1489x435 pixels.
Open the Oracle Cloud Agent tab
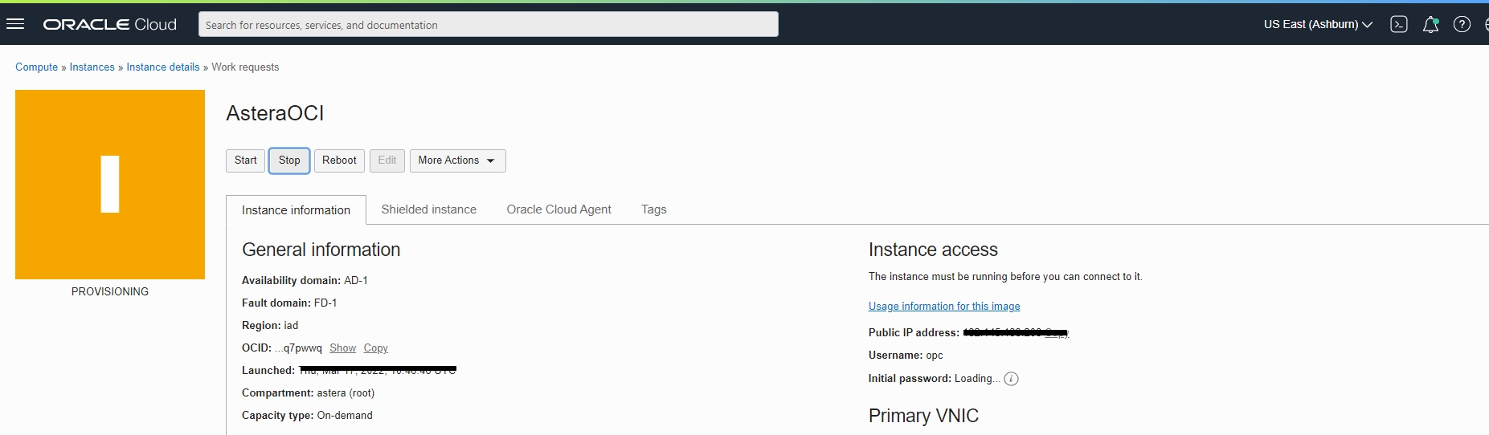558,209
